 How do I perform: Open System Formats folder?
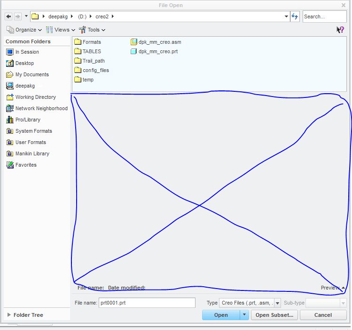pyautogui.click(x=29, y=131)
